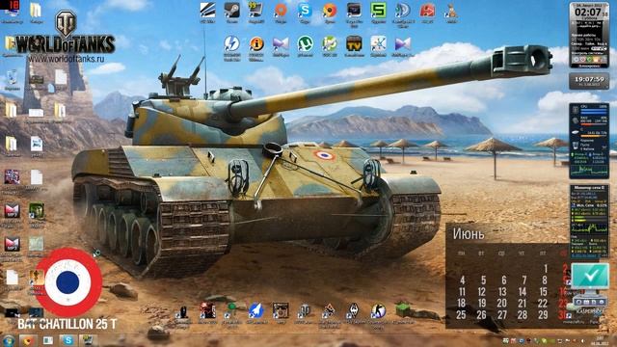617x347 pixels.
Task: Launch uTorrent from the desktop shortcut
Action: coord(305,44)
